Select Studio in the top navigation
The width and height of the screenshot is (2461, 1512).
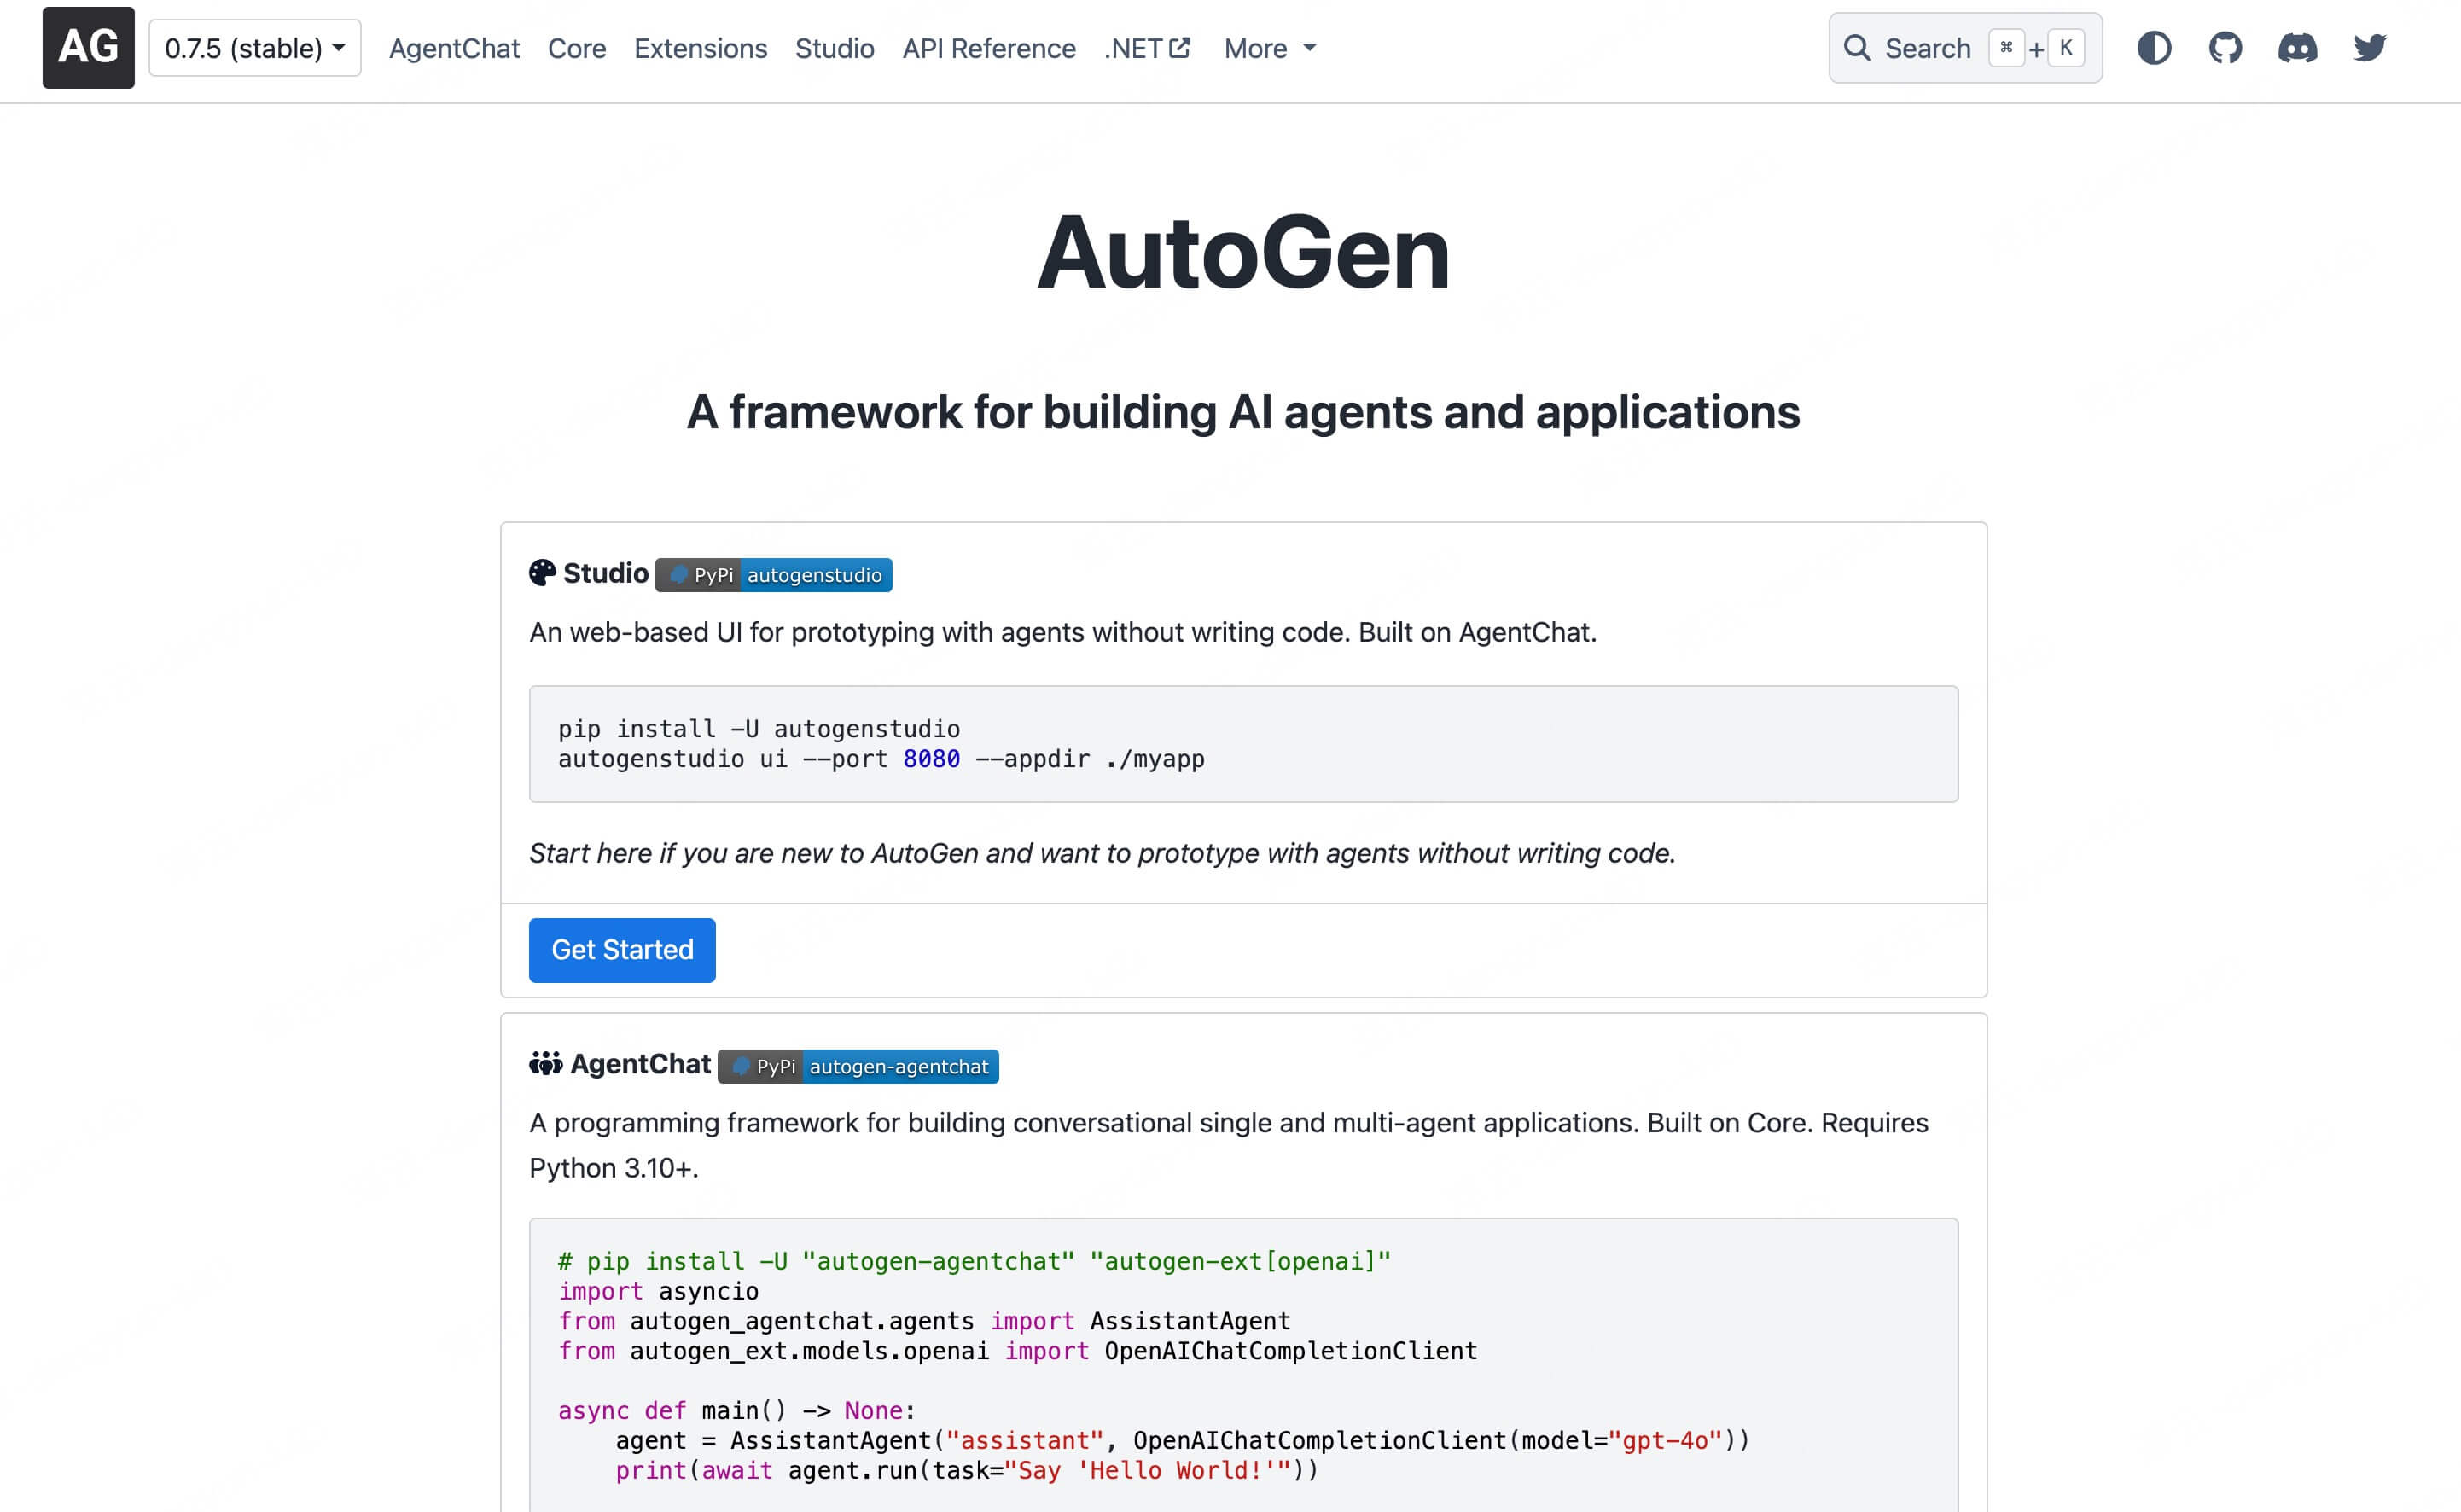pos(834,48)
